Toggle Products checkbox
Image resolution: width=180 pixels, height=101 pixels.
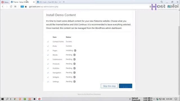(48, 64)
